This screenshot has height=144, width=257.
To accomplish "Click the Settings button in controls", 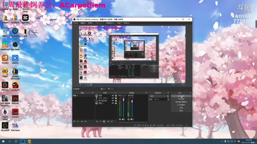I will pyautogui.click(x=181, y=108).
